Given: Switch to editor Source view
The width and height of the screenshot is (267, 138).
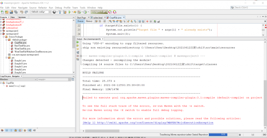Looking at the screenshot, I should point(80,21).
